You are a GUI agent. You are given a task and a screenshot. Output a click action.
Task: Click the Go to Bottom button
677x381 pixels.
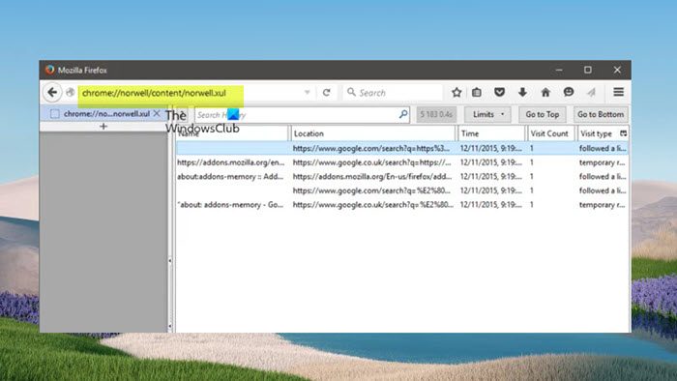tap(601, 114)
